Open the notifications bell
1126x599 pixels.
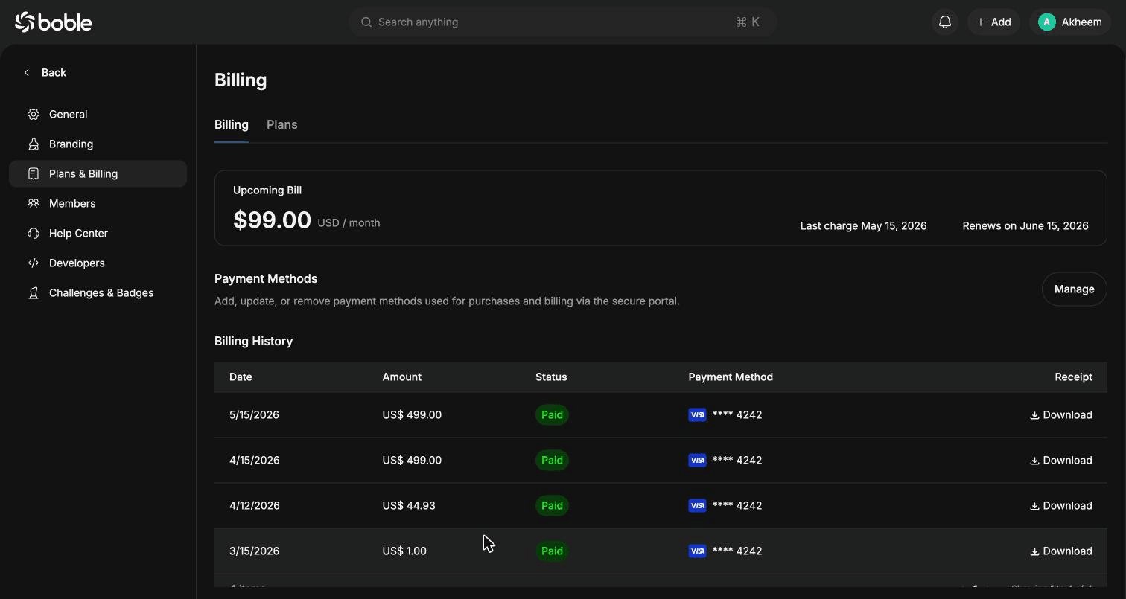[x=945, y=22]
